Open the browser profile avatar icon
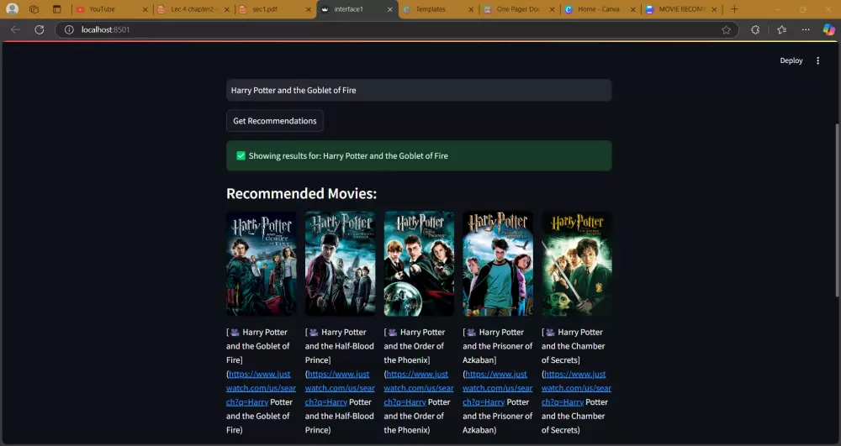 [x=12, y=9]
